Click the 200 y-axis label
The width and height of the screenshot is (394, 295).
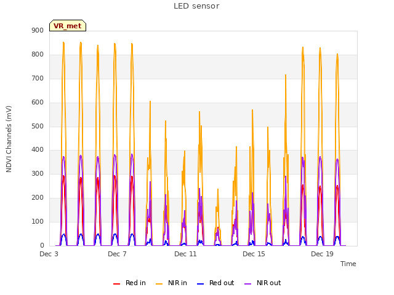click(x=38, y=198)
